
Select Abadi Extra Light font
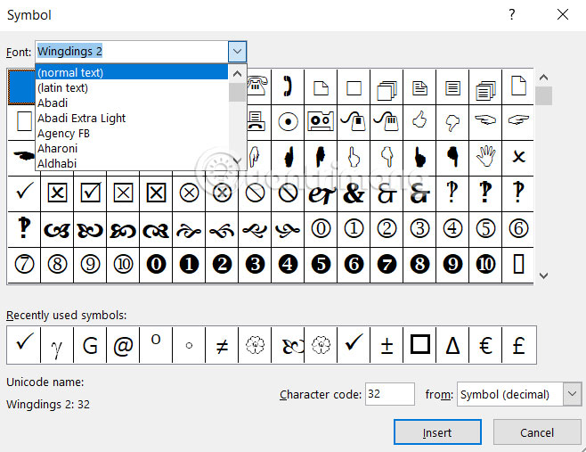[x=132, y=119]
